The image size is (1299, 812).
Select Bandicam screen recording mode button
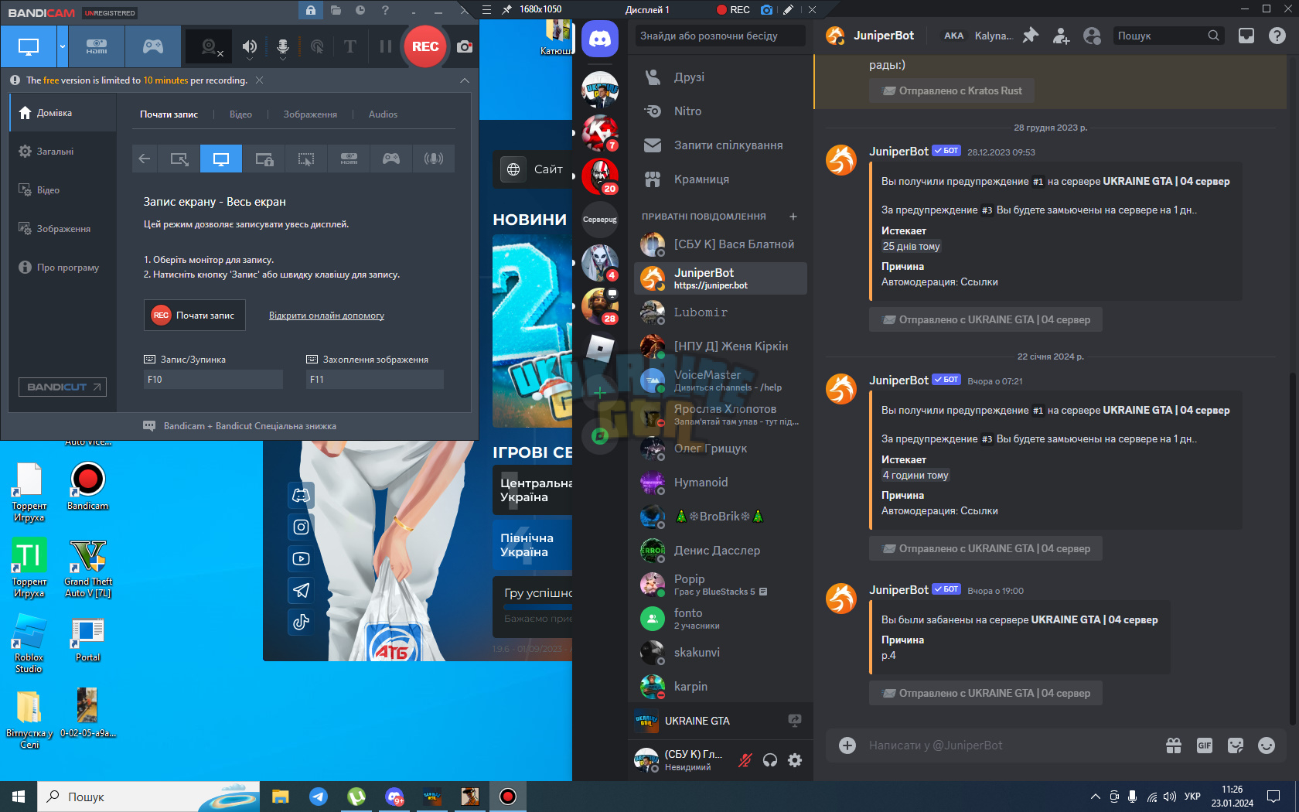coord(29,46)
